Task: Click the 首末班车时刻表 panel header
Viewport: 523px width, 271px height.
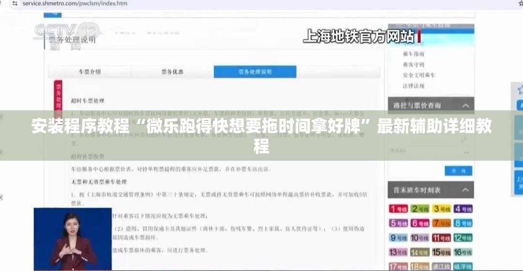Action: [x=431, y=190]
